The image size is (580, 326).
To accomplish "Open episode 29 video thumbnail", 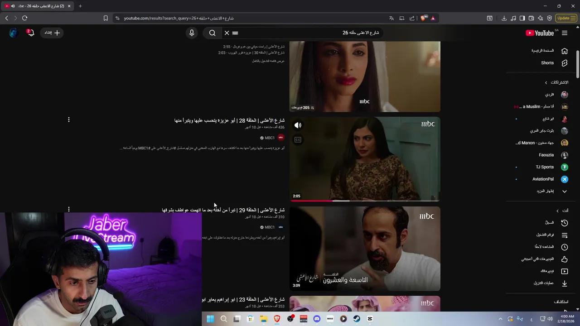I will click(365, 249).
